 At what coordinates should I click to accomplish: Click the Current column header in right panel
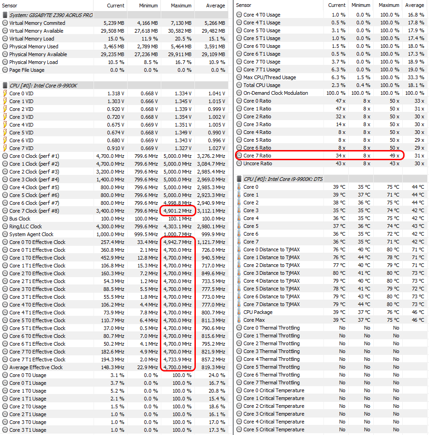coord(336,5)
